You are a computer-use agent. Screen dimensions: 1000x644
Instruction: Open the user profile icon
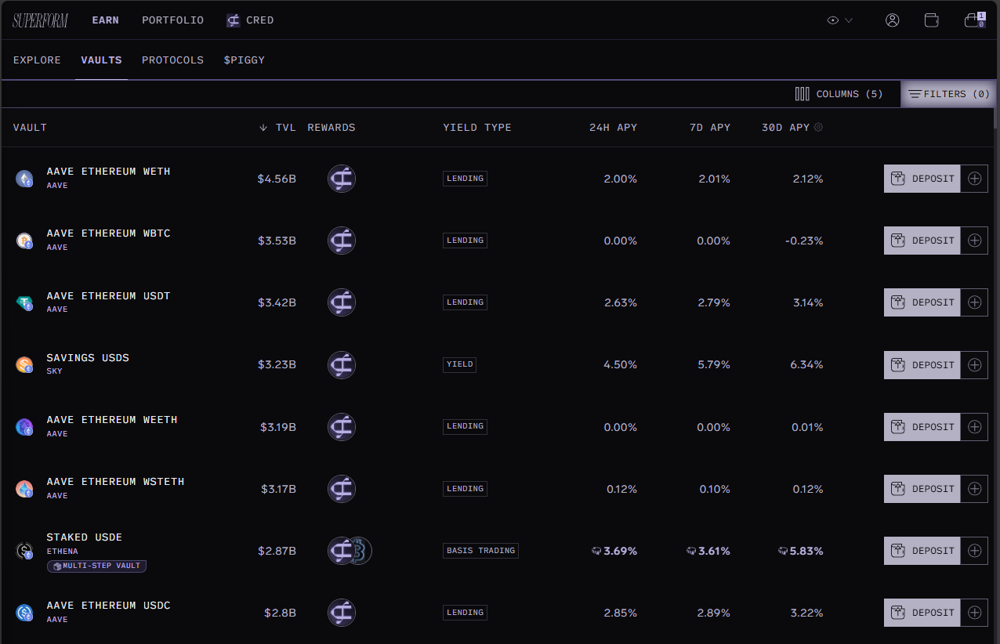click(x=892, y=20)
